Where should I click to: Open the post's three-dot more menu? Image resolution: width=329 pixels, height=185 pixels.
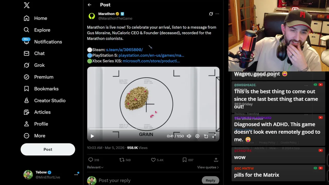217,14
